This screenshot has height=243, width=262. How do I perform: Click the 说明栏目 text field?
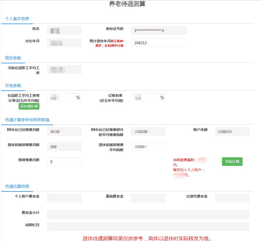tap(148, 226)
